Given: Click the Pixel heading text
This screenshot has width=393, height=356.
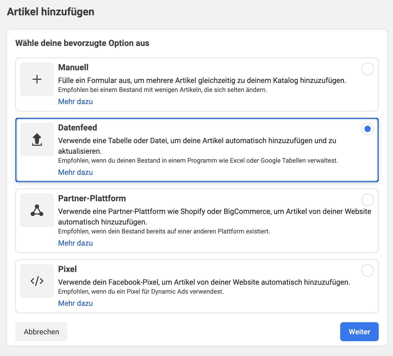Looking at the screenshot, I should (x=67, y=269).
